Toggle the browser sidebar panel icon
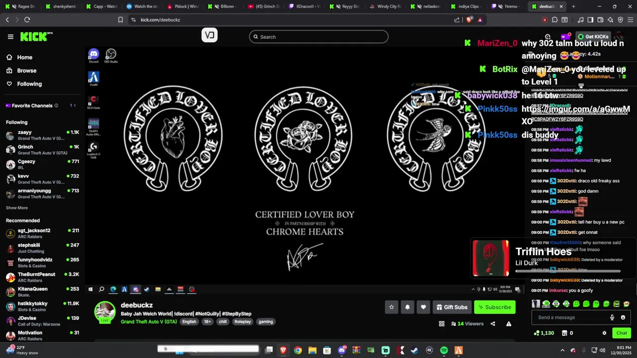Image resolution: width=637 pixels, height=358 pixels. coord(590,20)
